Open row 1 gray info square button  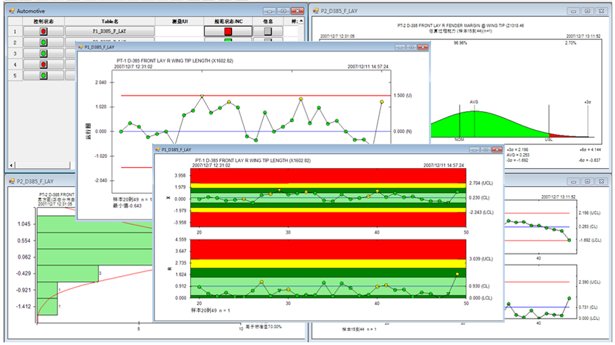click(x=268, y=31)
